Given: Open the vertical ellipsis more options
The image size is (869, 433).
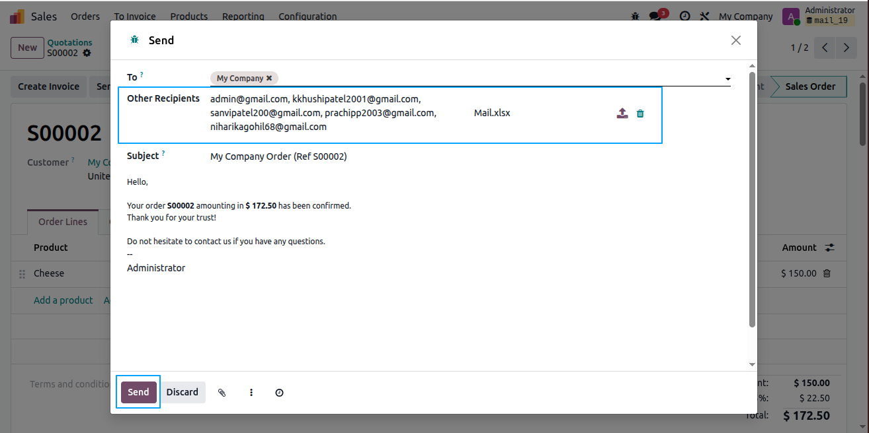Looking at the screenshot, I should click(x=251, y=393).
